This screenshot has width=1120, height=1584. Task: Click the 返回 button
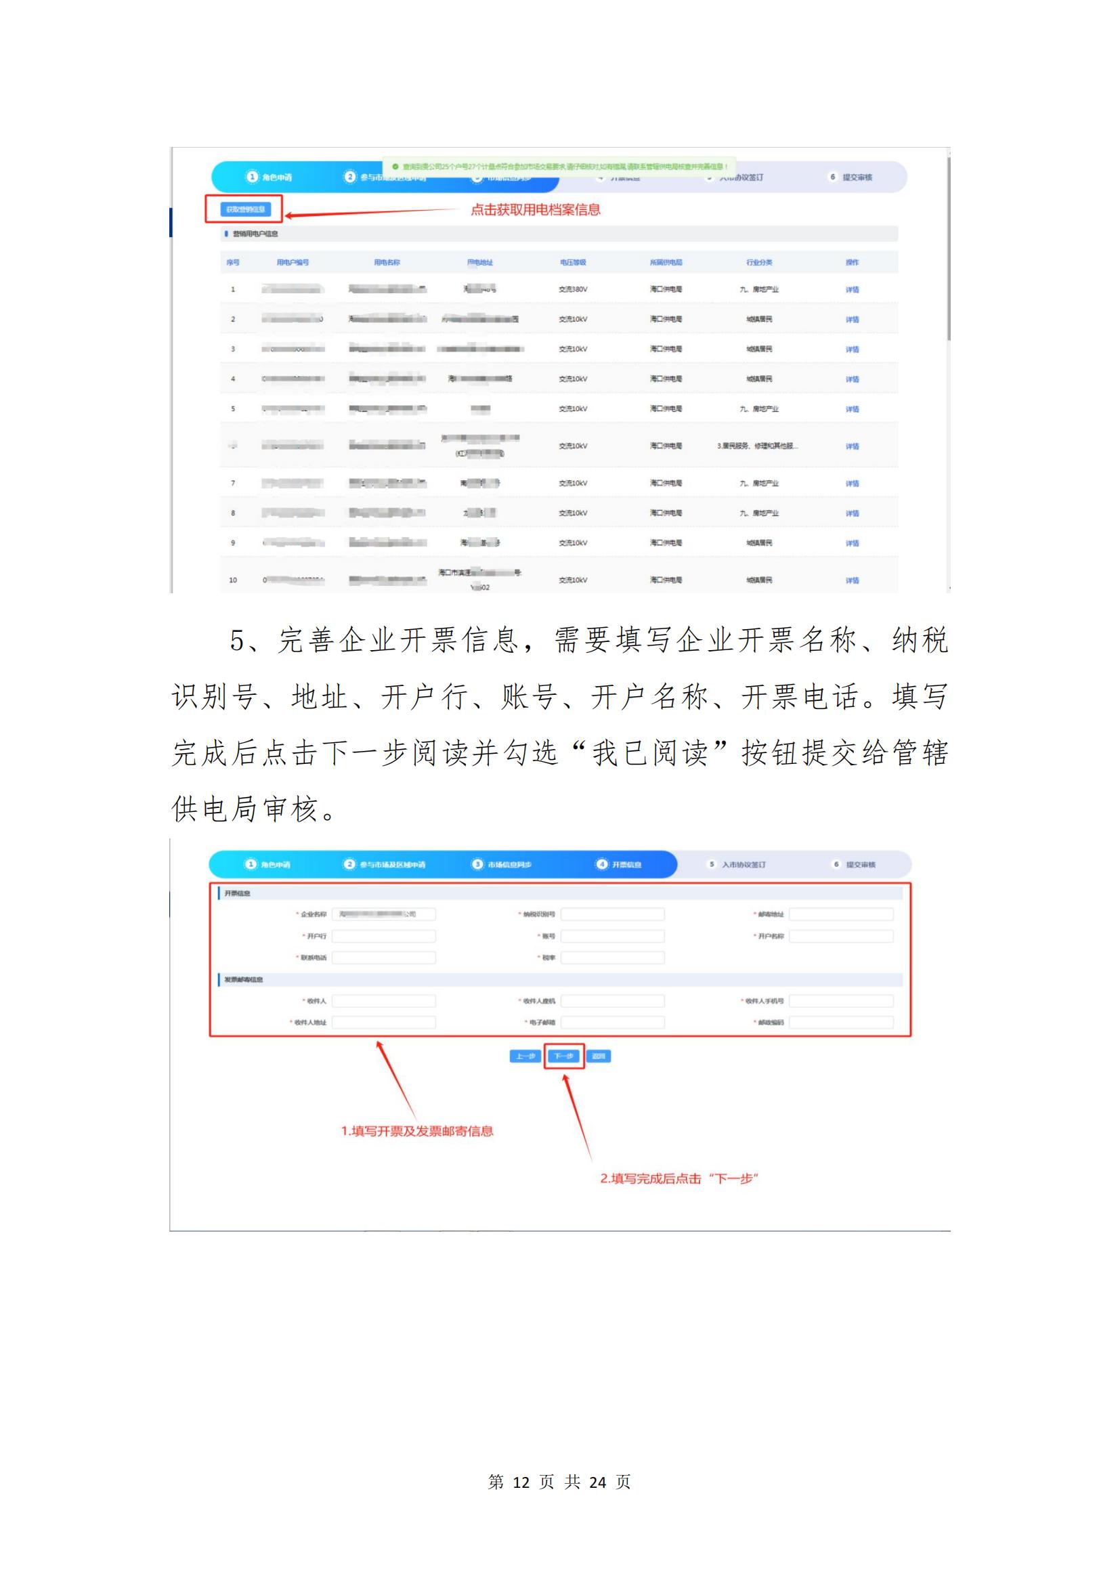pos(599,1056)
